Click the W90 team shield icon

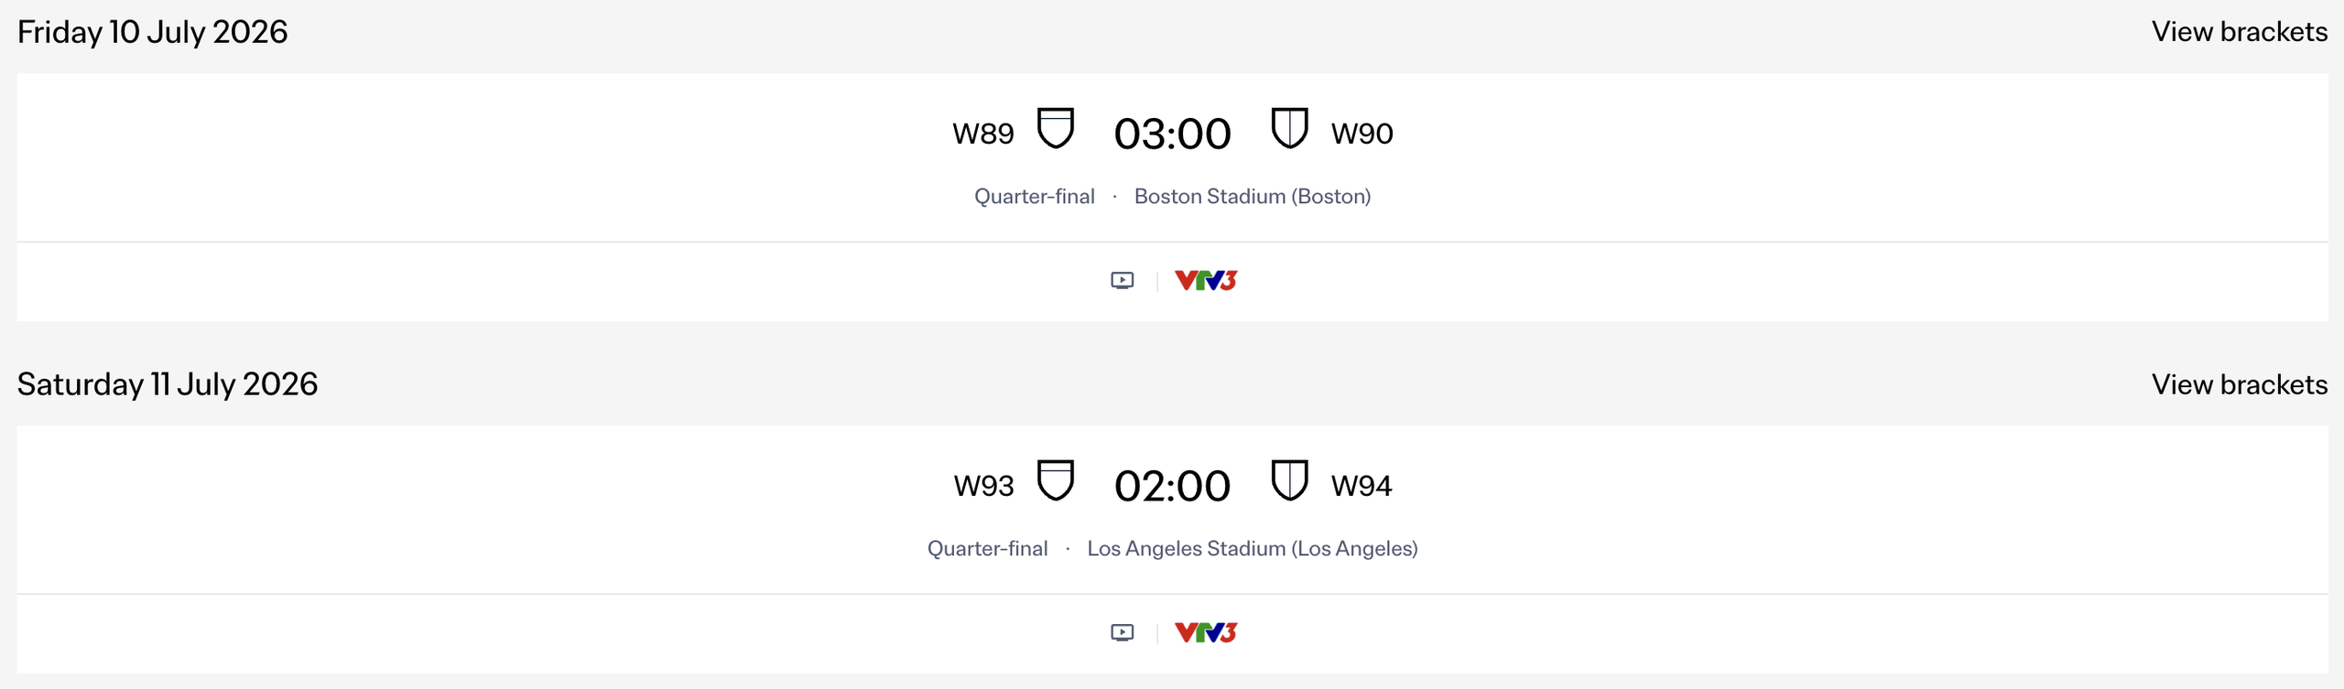[x=1289, y=129]
